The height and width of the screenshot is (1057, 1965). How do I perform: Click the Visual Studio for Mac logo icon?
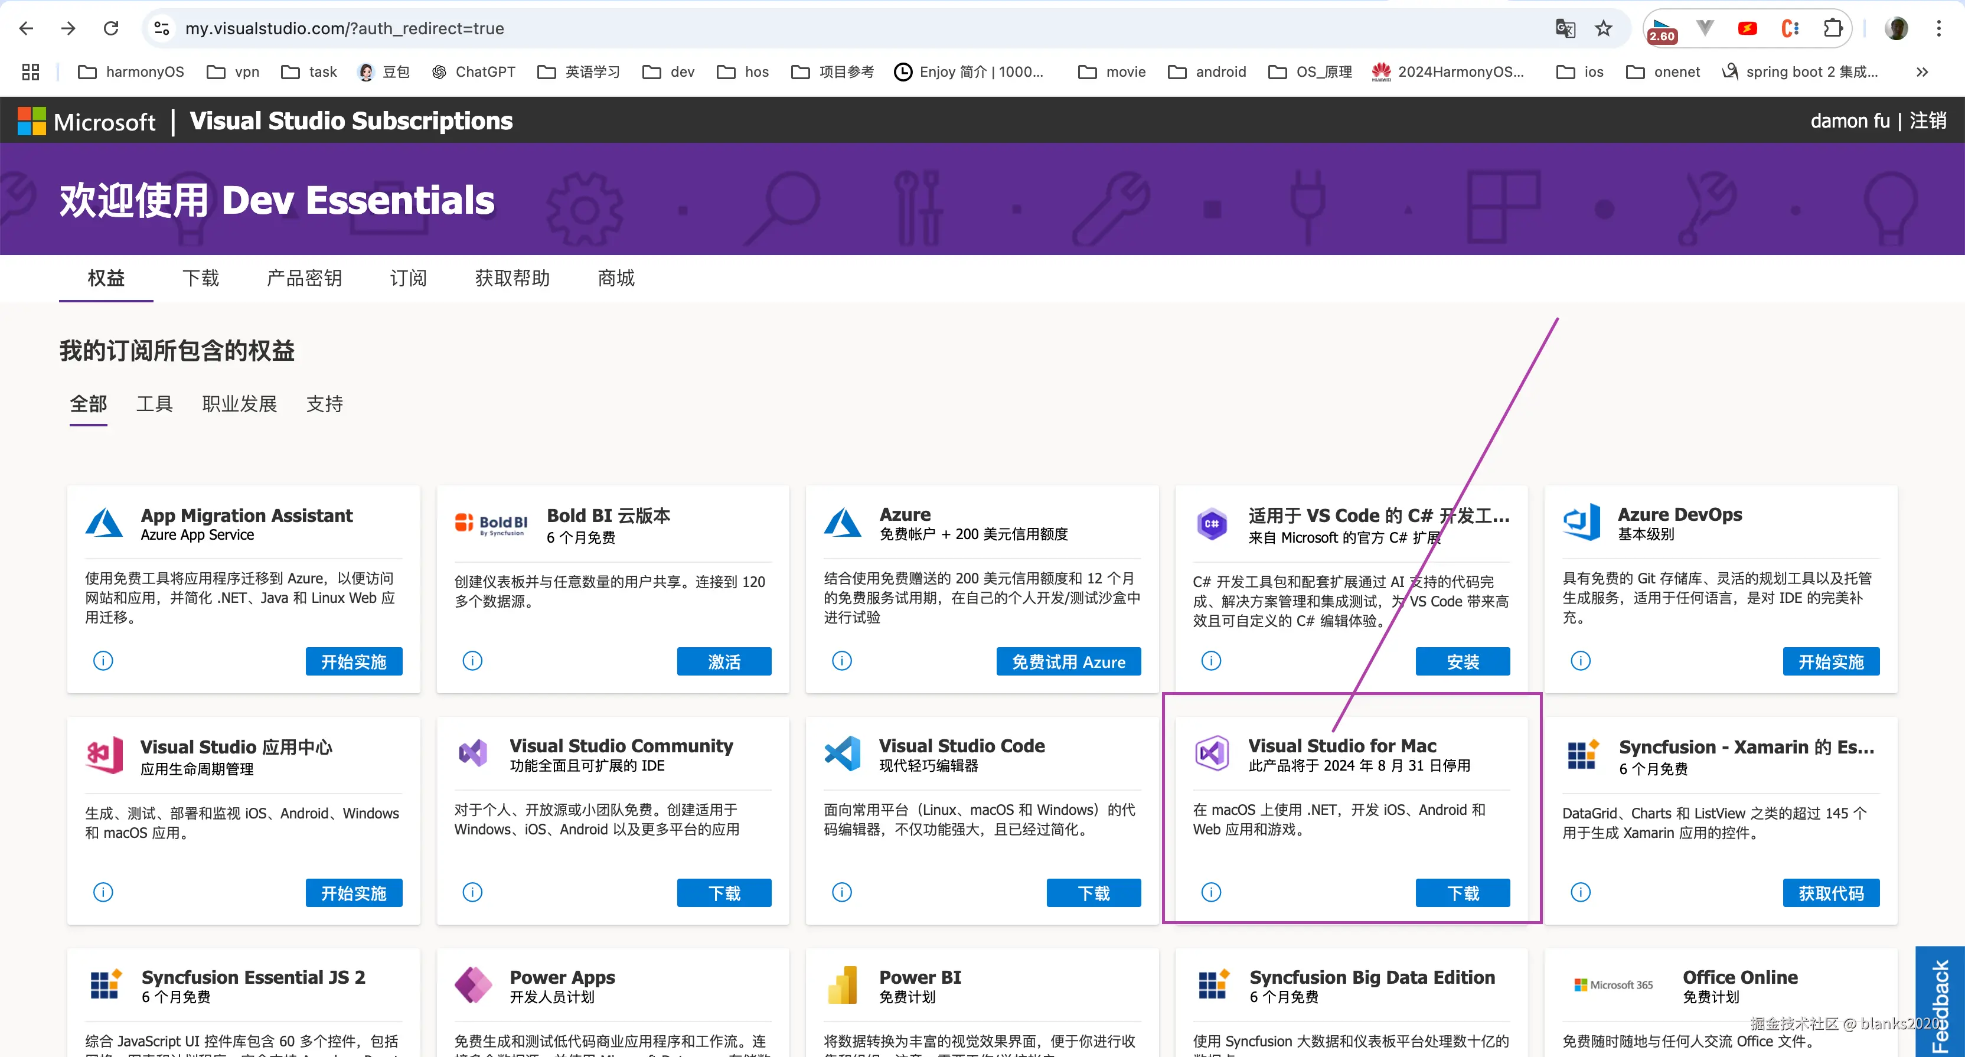pos(1212,753)
